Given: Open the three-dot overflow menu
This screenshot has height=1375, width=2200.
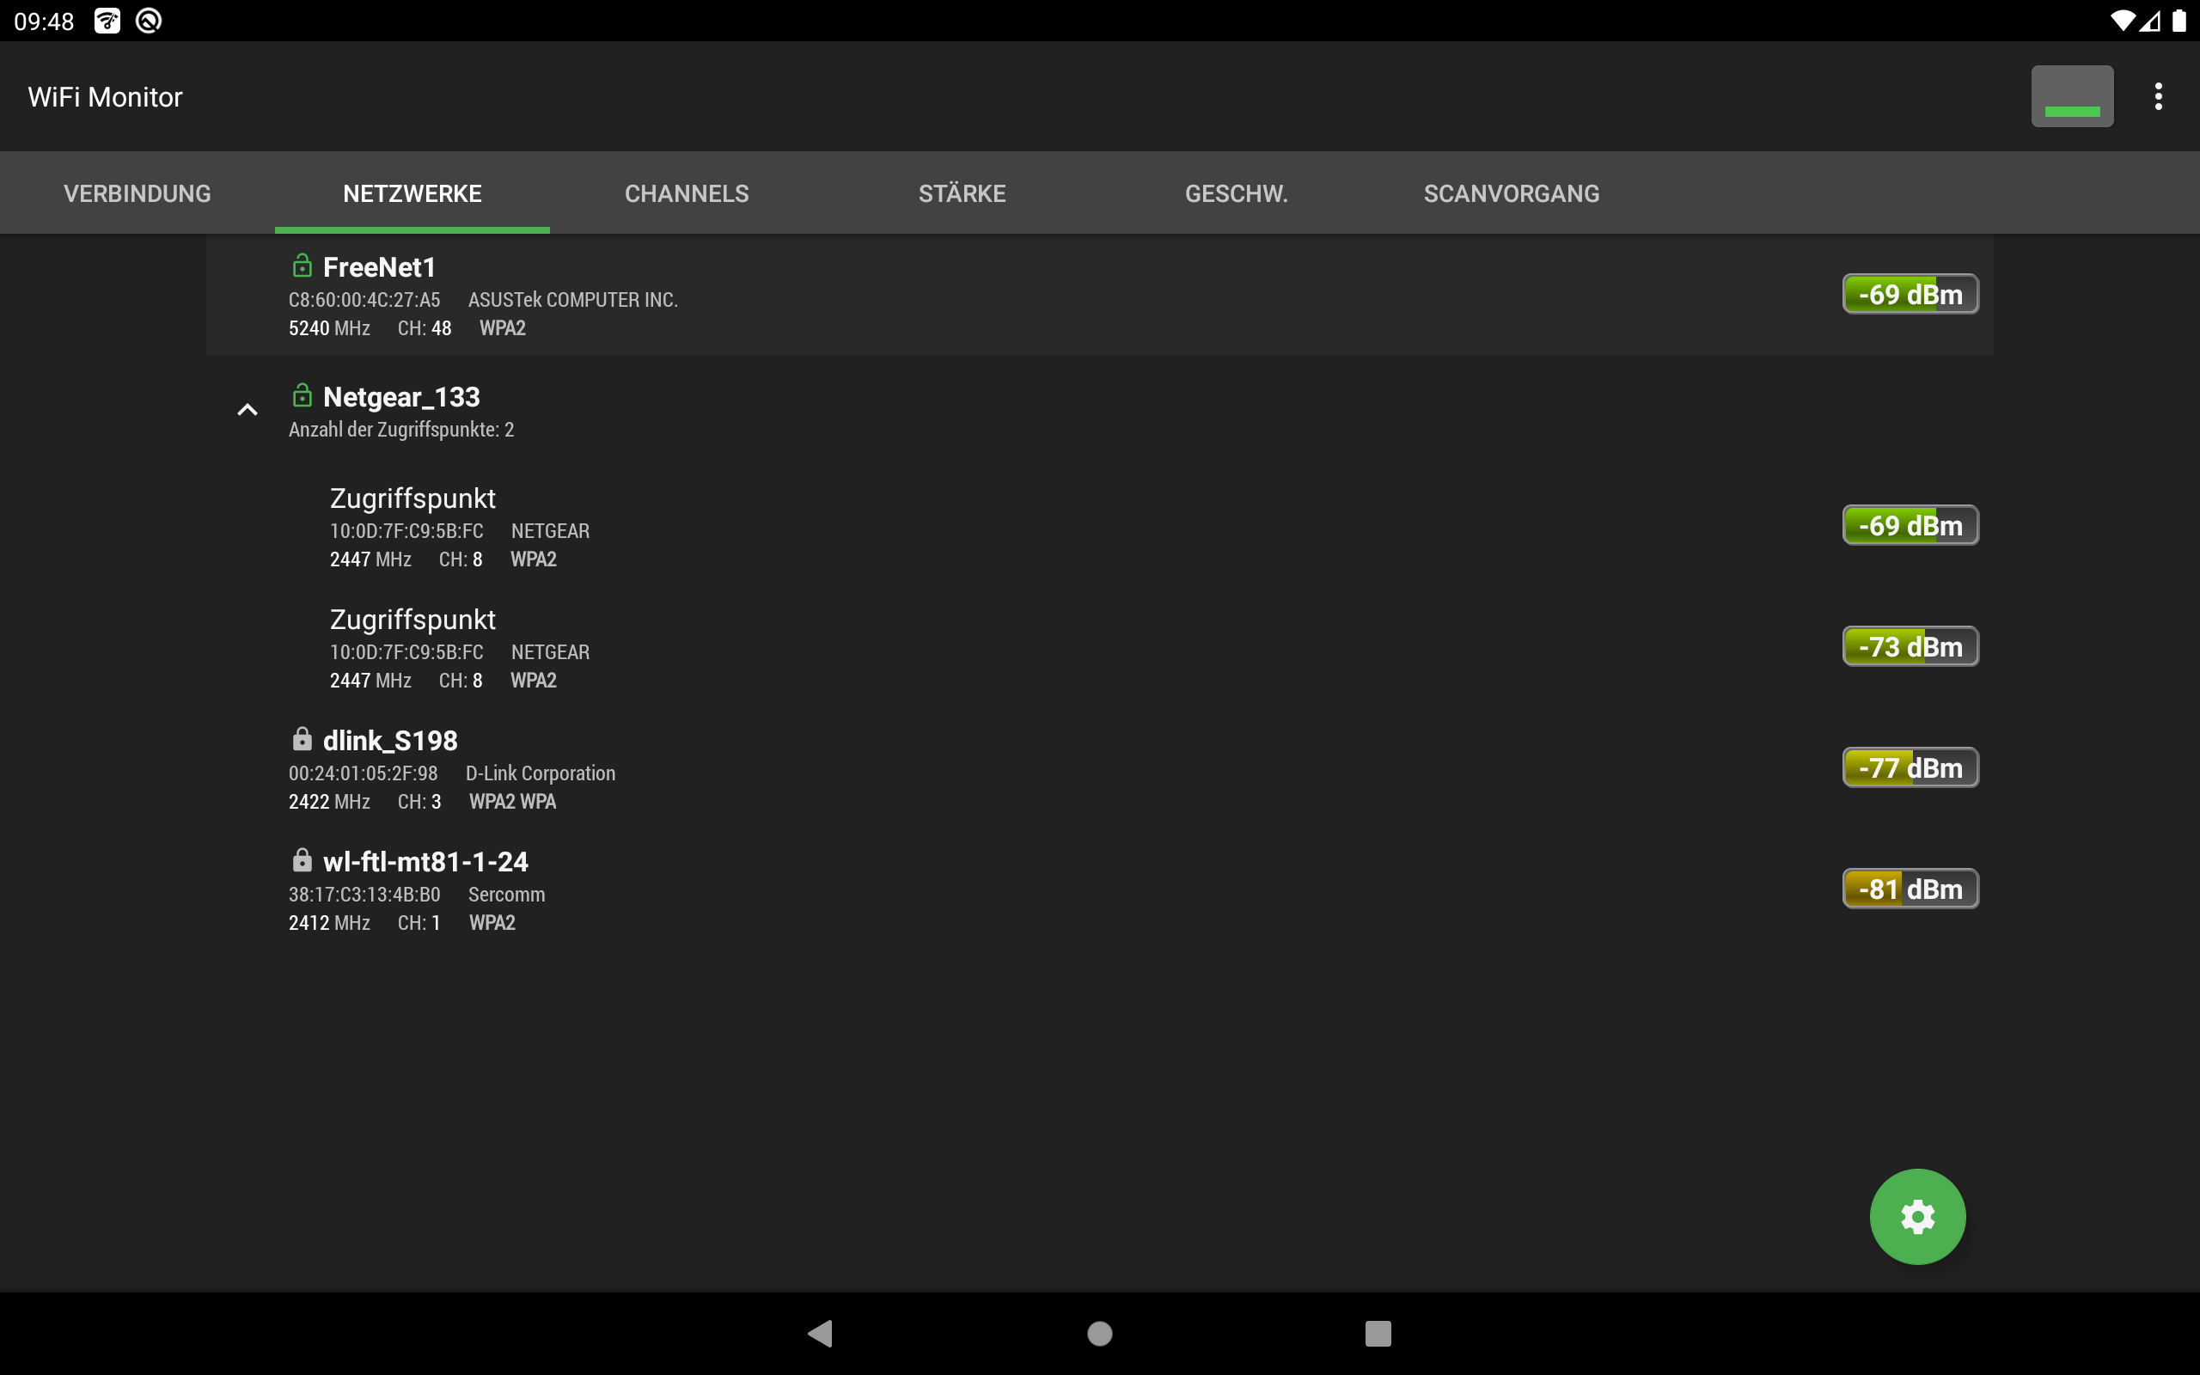Looking at the screenshot, I should pos(2158,96).
